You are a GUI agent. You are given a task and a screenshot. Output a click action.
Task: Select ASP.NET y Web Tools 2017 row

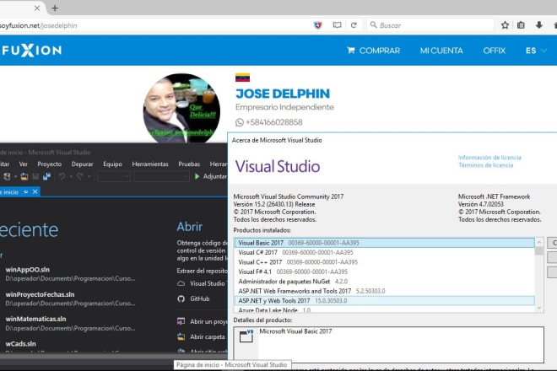[384, 300]
